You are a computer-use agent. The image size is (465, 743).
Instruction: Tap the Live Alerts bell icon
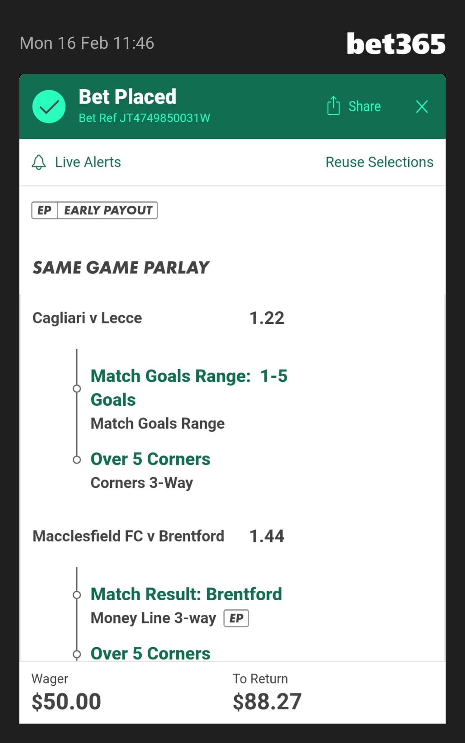click(x=39, y=162)
